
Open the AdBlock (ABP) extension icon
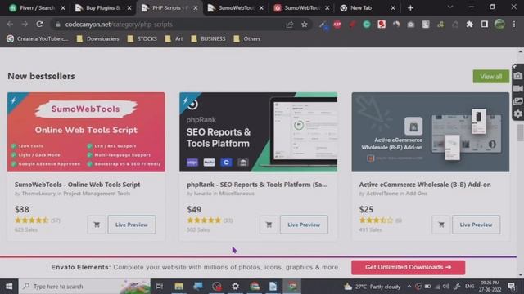(337, 24)
